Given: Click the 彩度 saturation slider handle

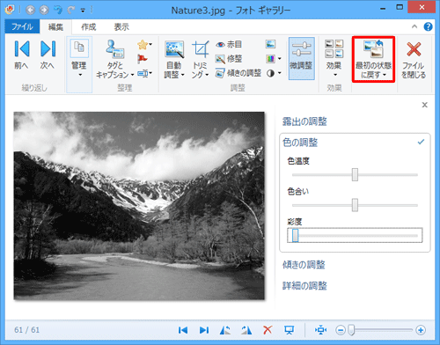Looking at the screenshot, I should tap(296, 235).
